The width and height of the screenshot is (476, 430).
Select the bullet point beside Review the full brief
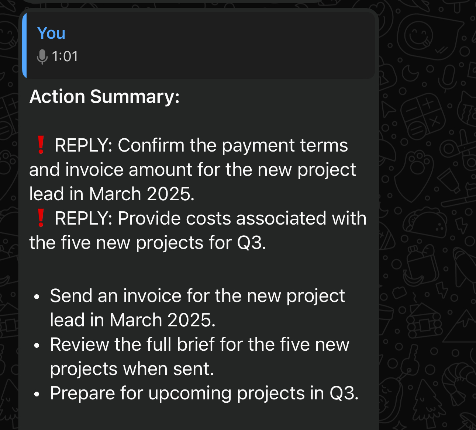coord(37,345)
